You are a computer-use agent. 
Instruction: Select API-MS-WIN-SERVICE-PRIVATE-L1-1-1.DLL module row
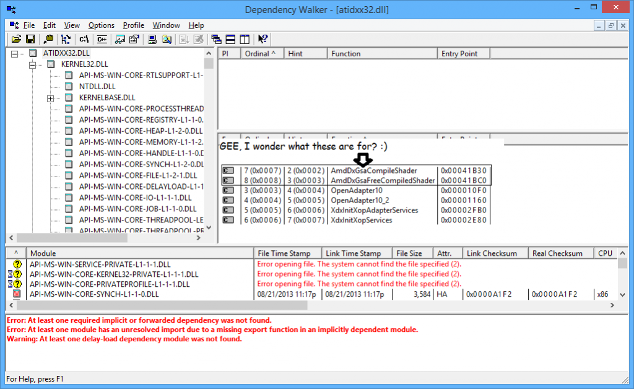(311, 264)
